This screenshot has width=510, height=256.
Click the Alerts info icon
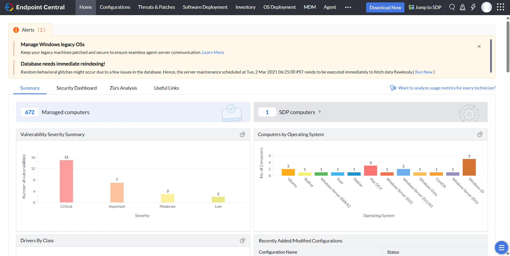click(16, 30)
